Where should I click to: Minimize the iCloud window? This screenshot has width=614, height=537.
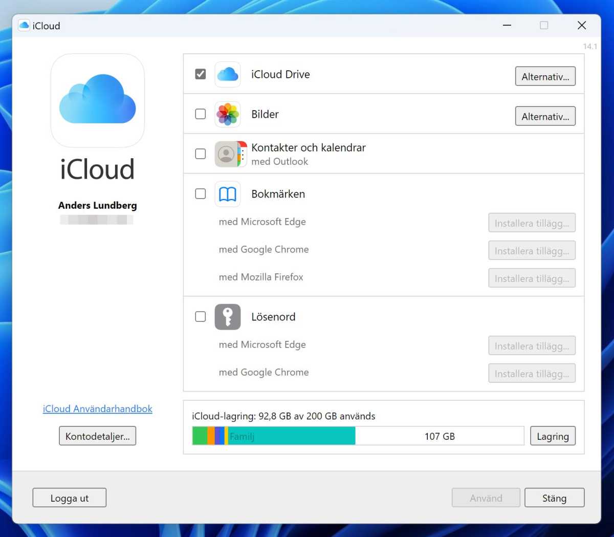(507, 25)
